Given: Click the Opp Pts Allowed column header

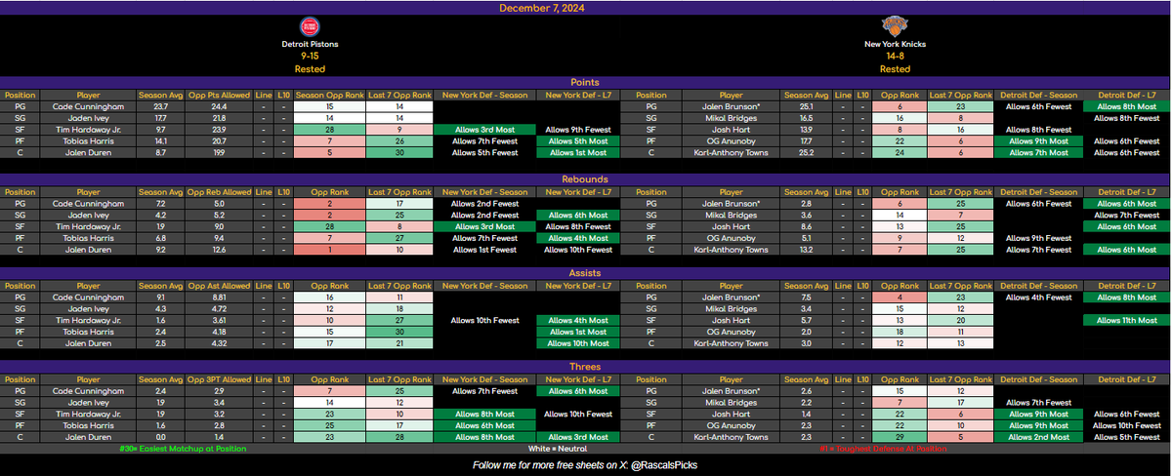Looking at the screenshot, I should [x=219, y=96].
